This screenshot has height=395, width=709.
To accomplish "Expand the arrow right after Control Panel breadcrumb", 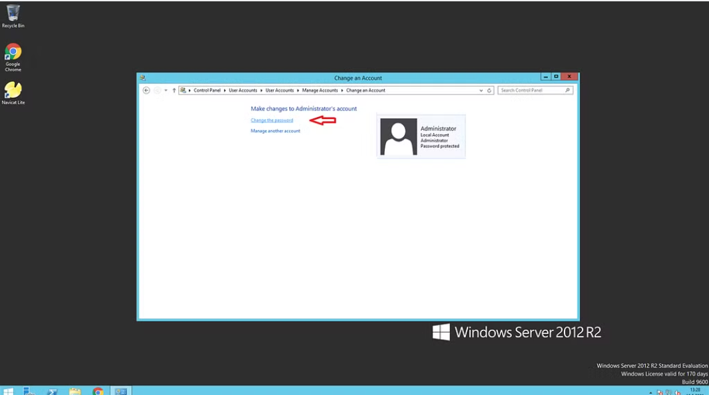I will pyautogui.click(x=225, y=90).
